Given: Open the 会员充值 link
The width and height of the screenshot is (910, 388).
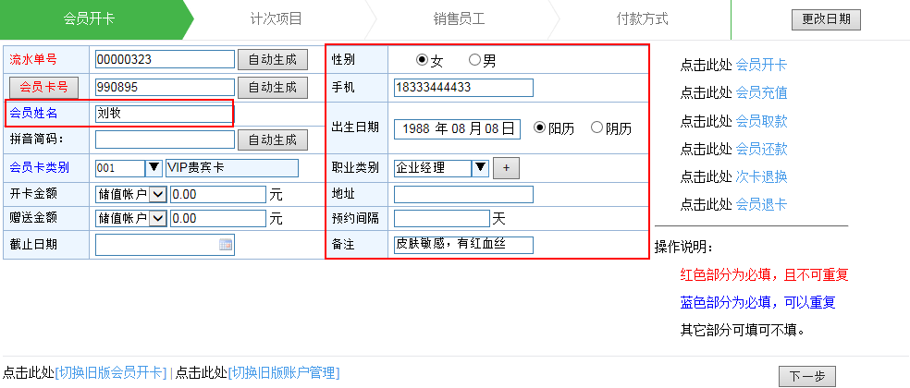Looking at the screenshot, I should (761, 93).
